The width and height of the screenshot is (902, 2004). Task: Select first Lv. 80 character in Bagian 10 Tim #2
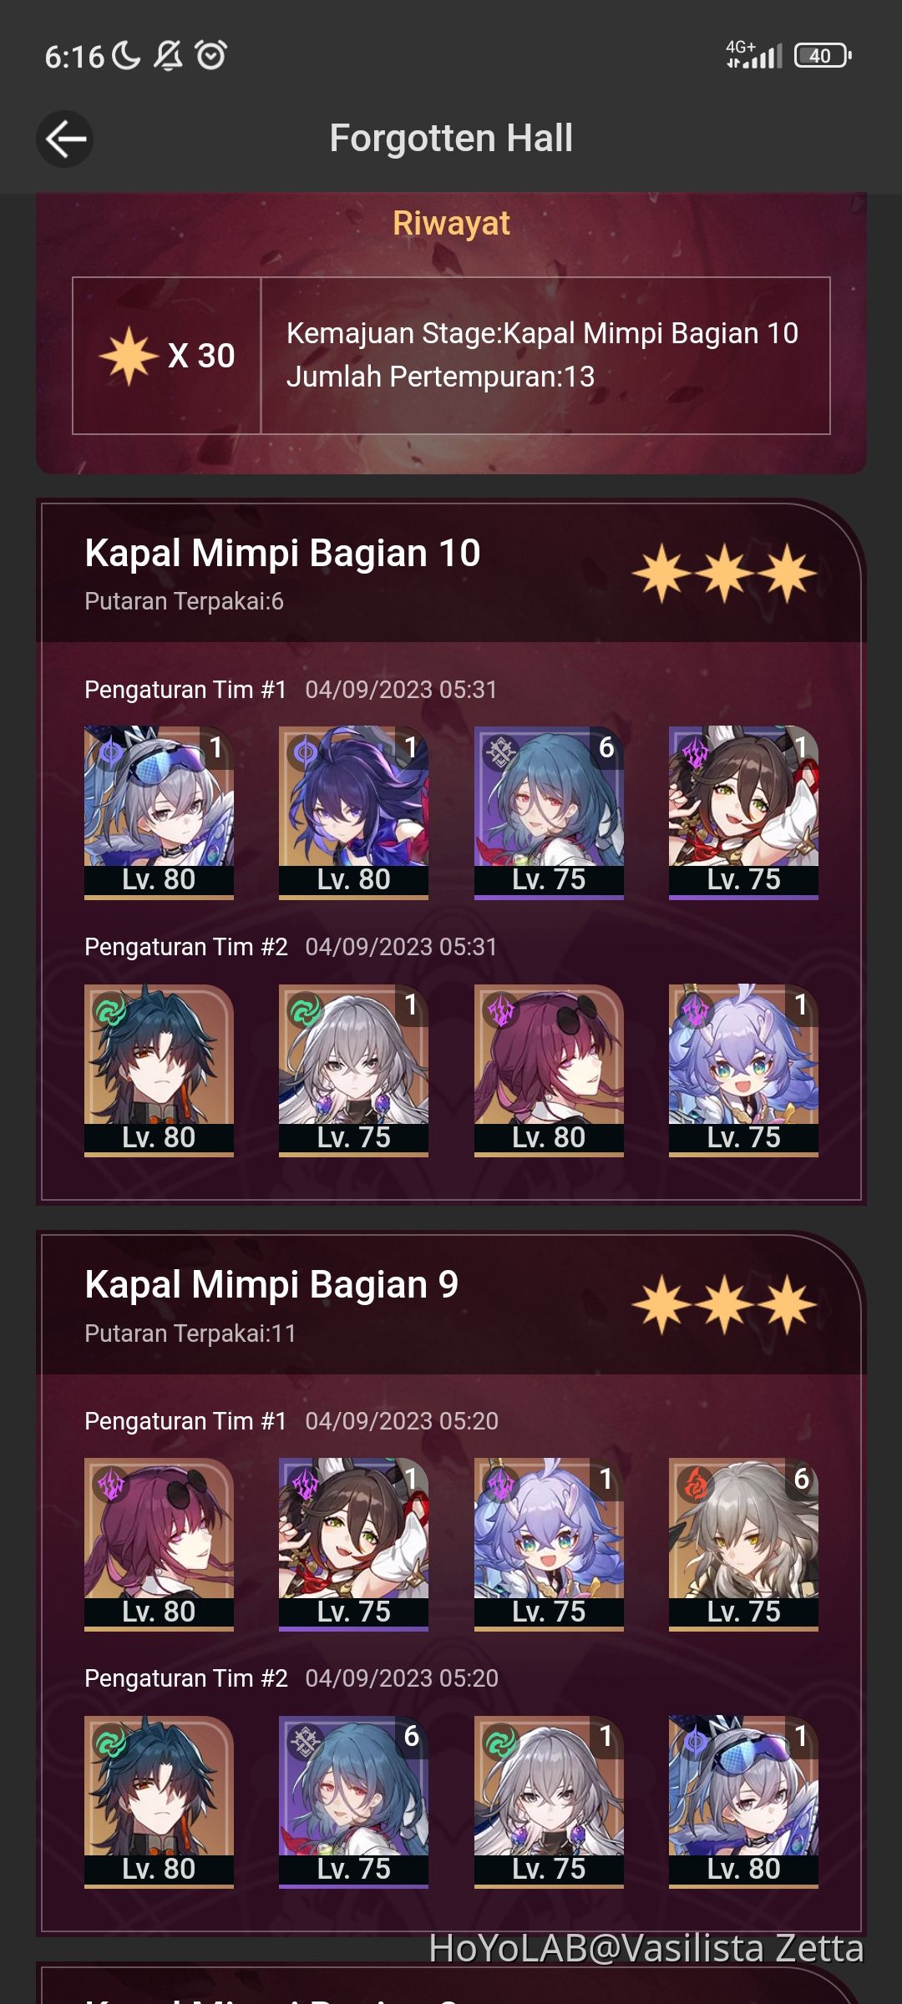coord(159,1070)
